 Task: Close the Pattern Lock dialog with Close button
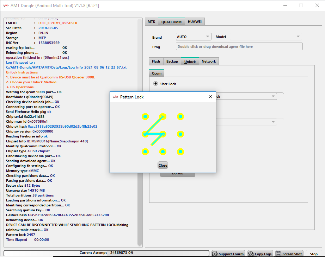pyautogui.click(x=163, y=165)
